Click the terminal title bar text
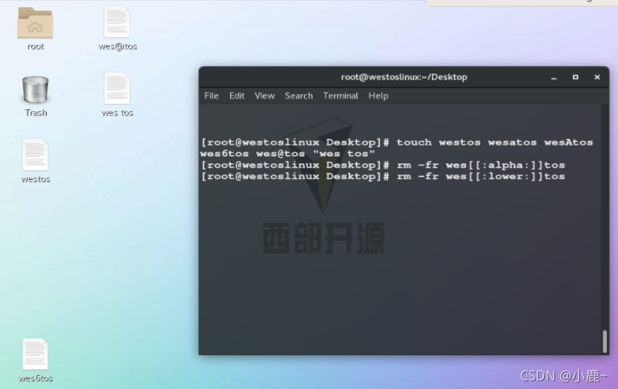Viewport: 618px width, 389px height. point(404,77)
